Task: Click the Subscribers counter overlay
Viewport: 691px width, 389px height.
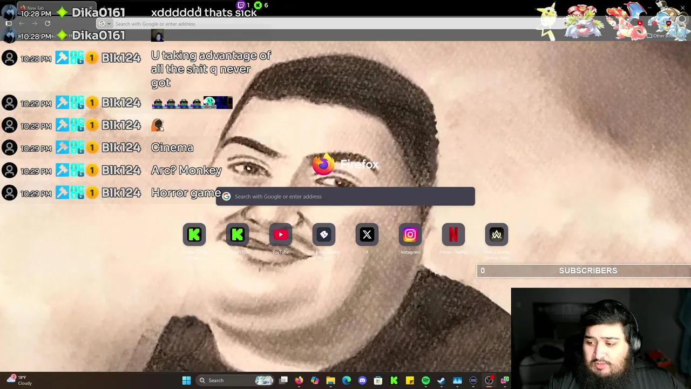Action: 584,271
